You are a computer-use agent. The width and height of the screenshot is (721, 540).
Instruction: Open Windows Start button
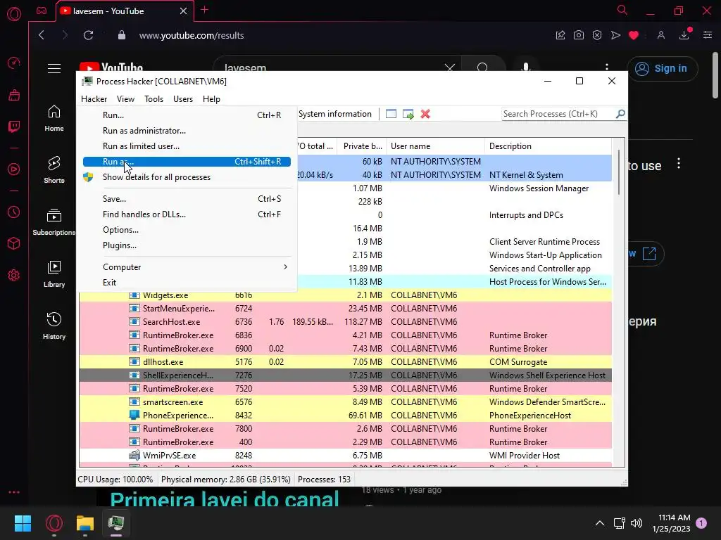click(23, 523)
